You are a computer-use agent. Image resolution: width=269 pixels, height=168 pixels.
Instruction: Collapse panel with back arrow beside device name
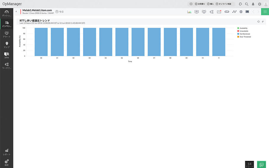(x=16, y=12)
